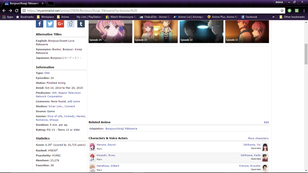
Task: Open Haruno, Sayuri character name link
Action: [x=106, y=144]
